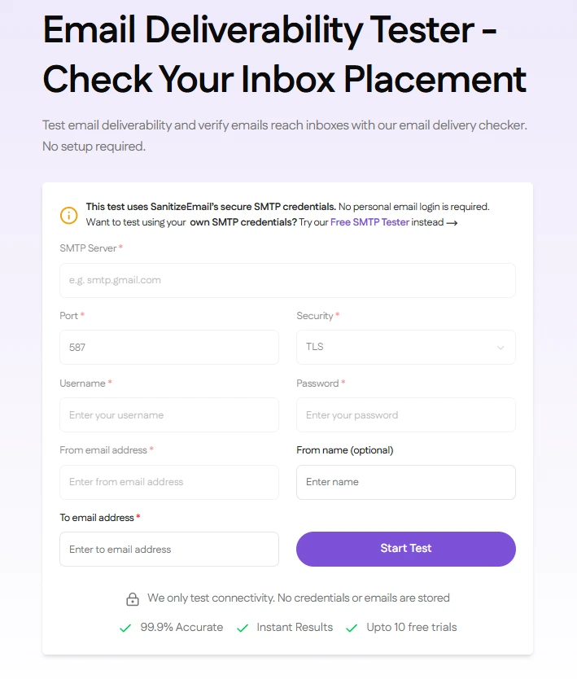Open the TLS Security dropdown
577x679 pixels.
pyautogui.click(x=405, y=347)
